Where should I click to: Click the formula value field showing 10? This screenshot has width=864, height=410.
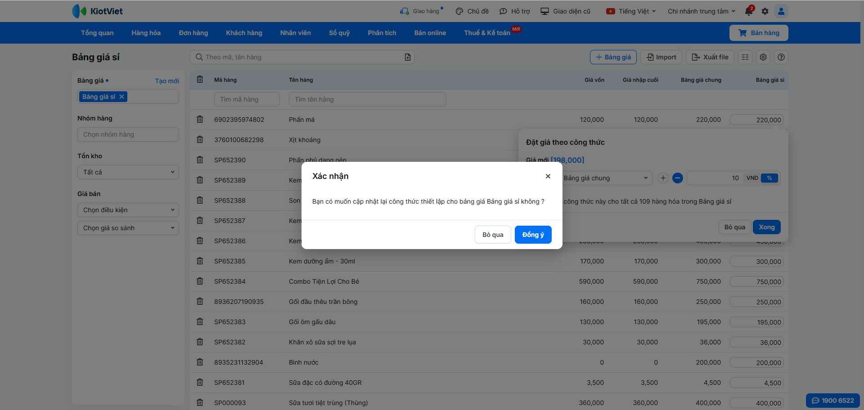pyautogui.click(x=715, y=178)
